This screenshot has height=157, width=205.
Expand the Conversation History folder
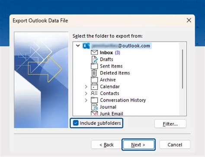(x=86, y=100)
